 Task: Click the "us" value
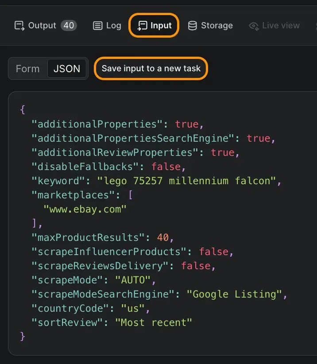133,309
